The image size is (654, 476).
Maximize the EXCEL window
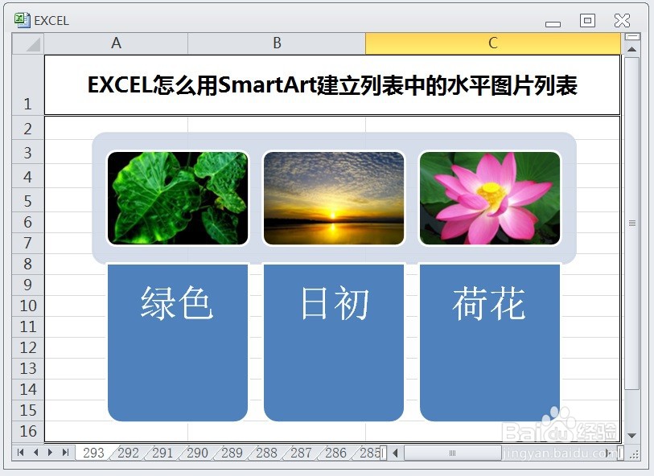point(587,20)
